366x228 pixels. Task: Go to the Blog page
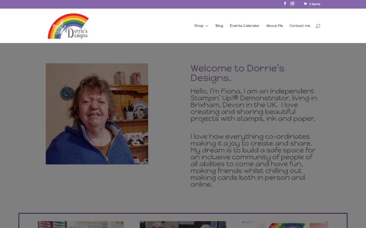click(219, 26)
